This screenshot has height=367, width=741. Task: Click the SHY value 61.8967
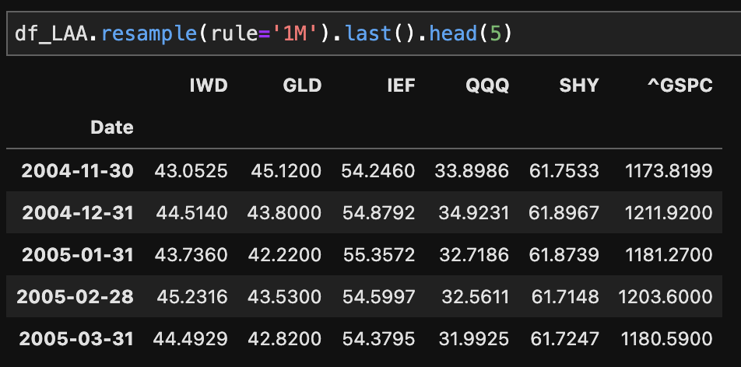pos(564,213)
